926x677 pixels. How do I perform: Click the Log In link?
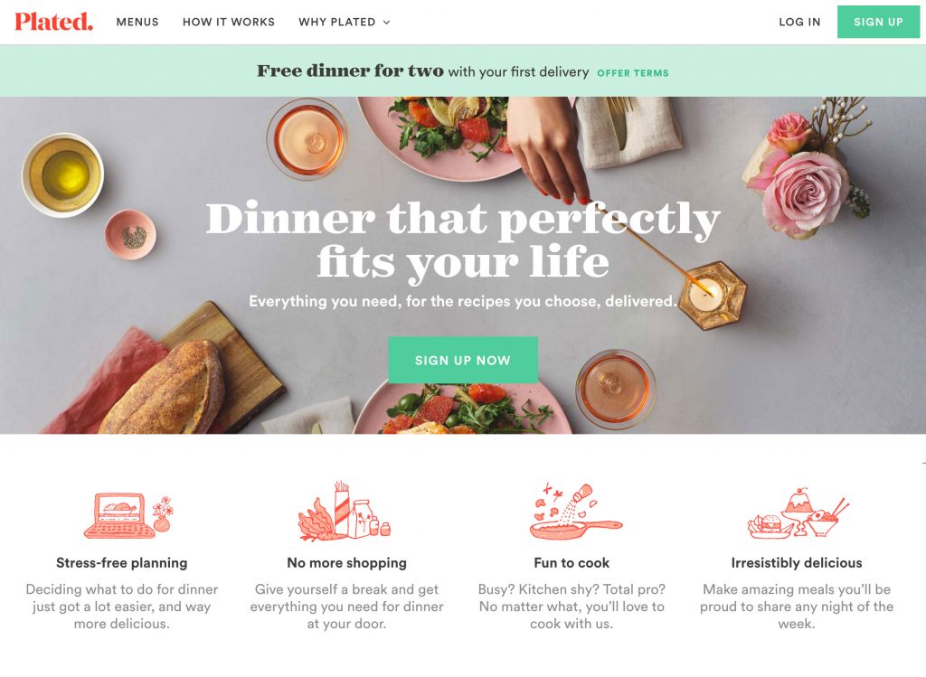[799, 22]
